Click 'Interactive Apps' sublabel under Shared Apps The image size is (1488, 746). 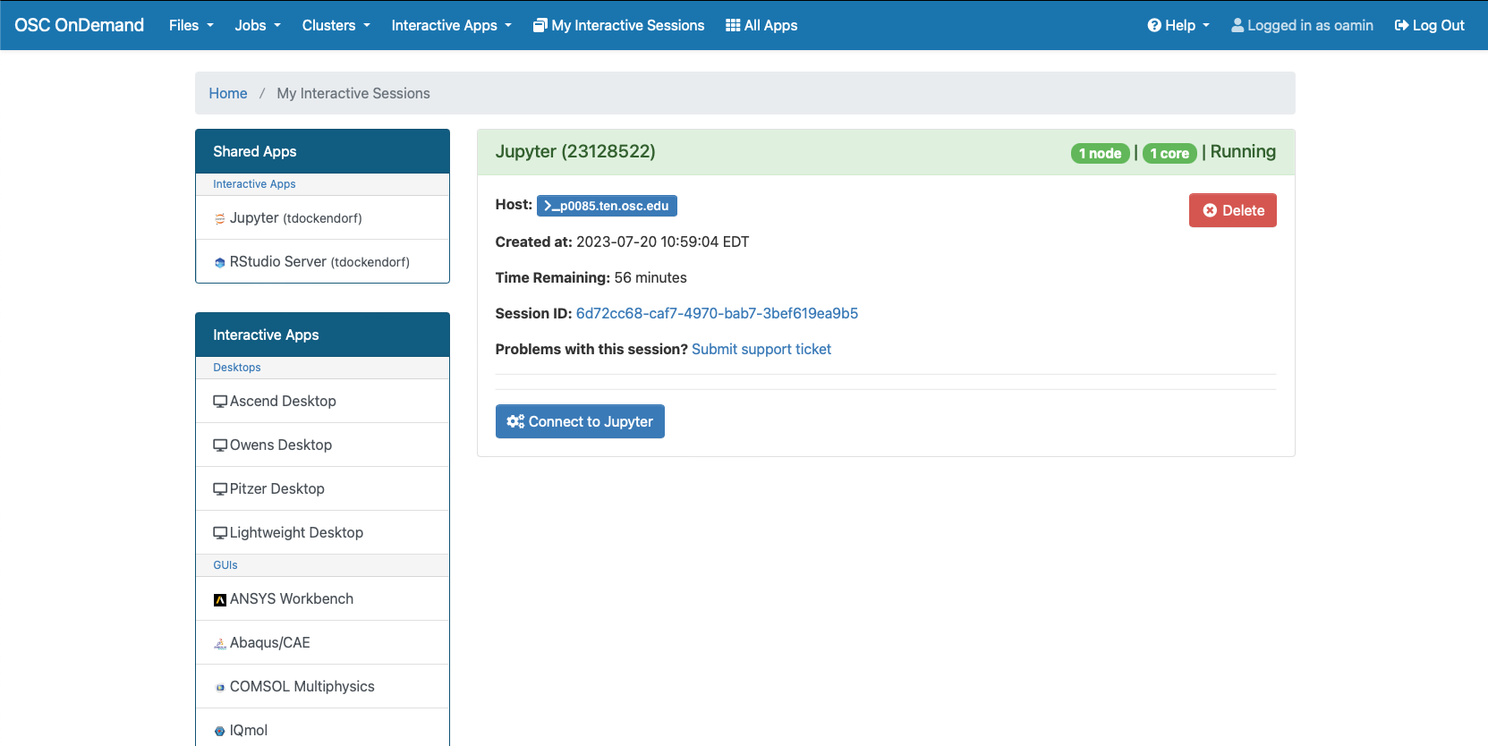(x=254, y=184)
